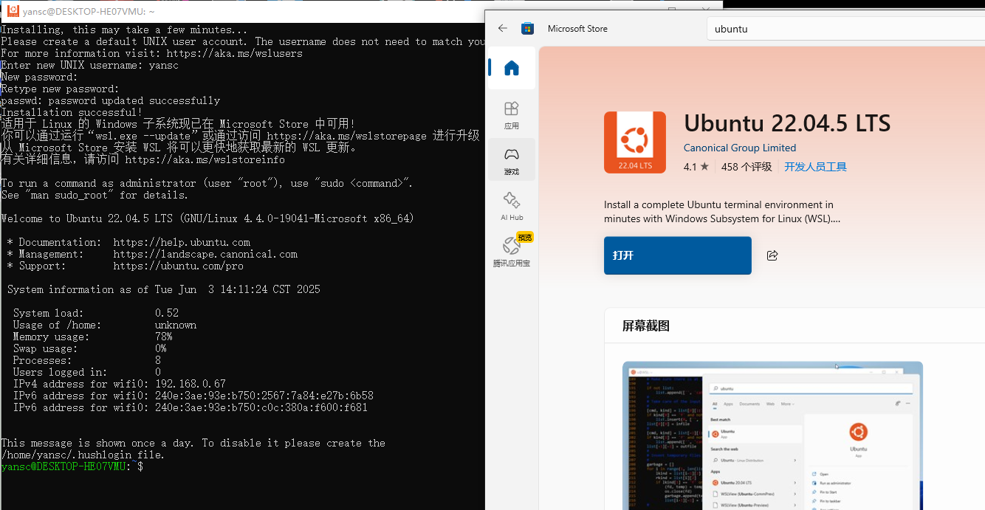Click the 'Installation successful!' terminal line
Screen dimensions: 985x510
pos(72,113)
